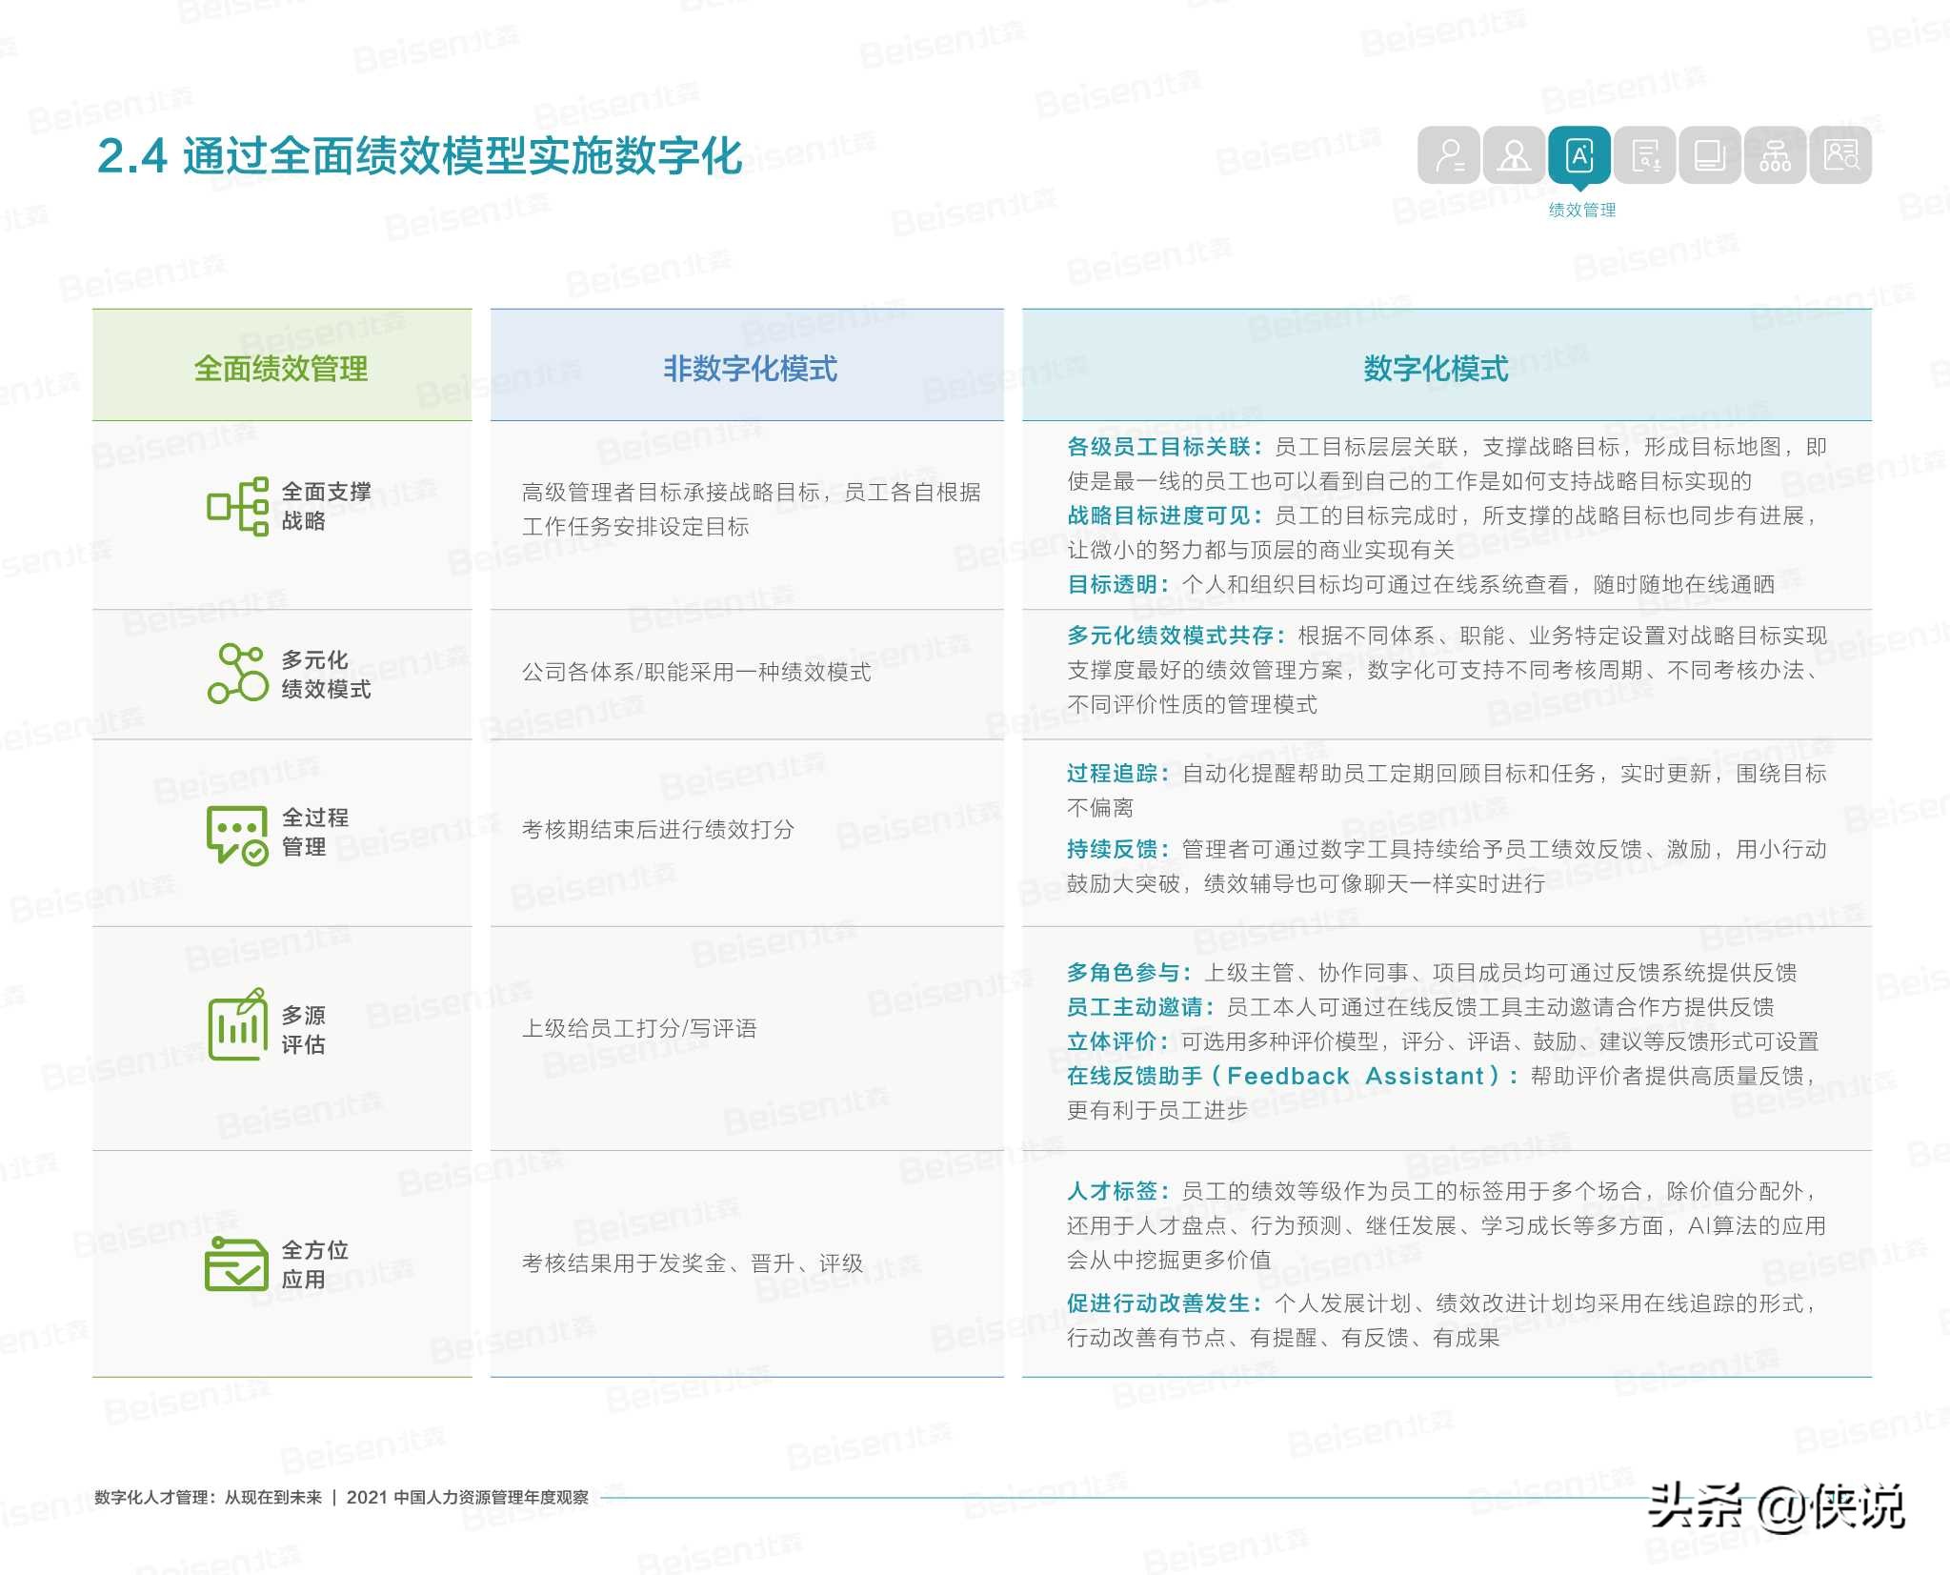
Task: Click the hierarchy icon beside 全面支撑战略
Action: coord(238,506)
